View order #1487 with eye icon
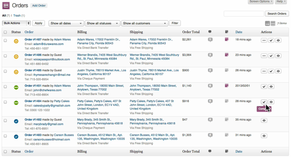This screenshot has height=157, width=291. coord(278,40)
